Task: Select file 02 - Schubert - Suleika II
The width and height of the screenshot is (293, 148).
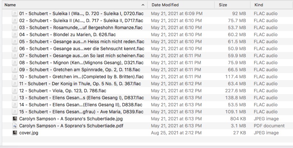Action: [x=148, y=21]
